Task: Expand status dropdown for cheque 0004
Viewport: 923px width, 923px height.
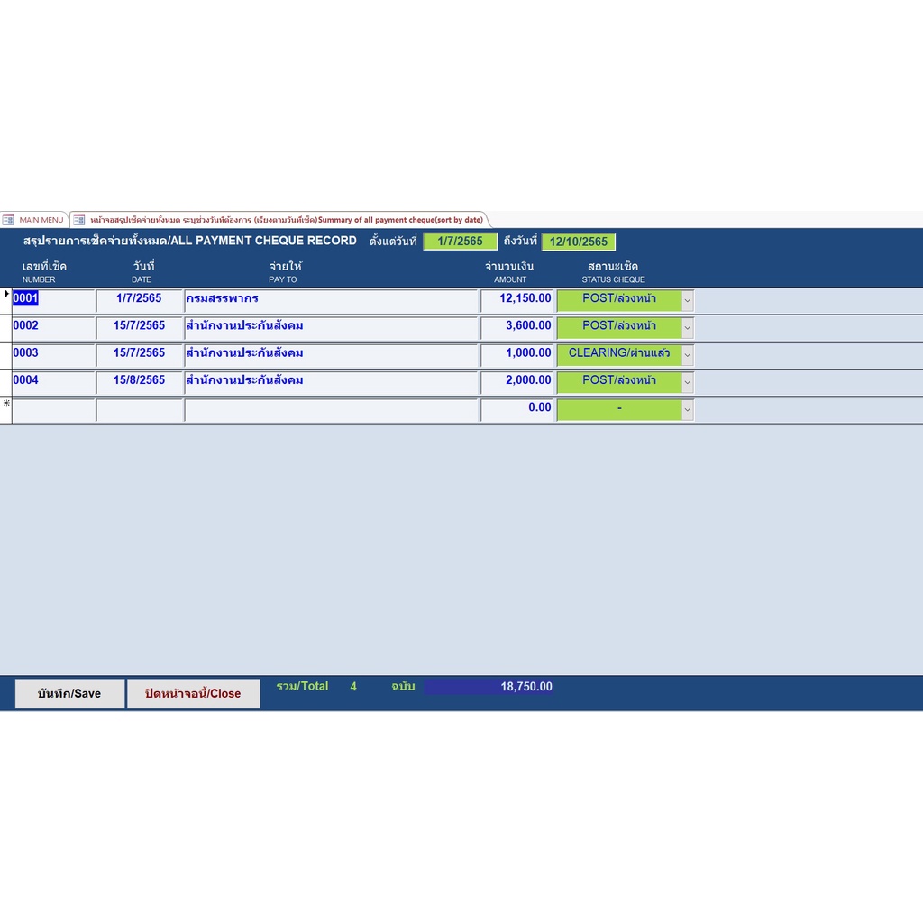Action: point(687,382)
